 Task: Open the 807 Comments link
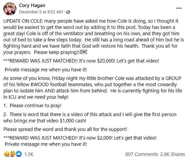[141, 154]
